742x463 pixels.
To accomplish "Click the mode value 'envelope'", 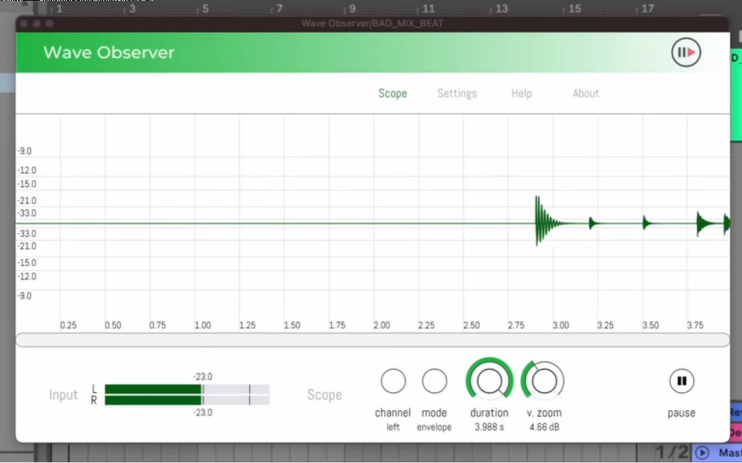I will (434, 428).
